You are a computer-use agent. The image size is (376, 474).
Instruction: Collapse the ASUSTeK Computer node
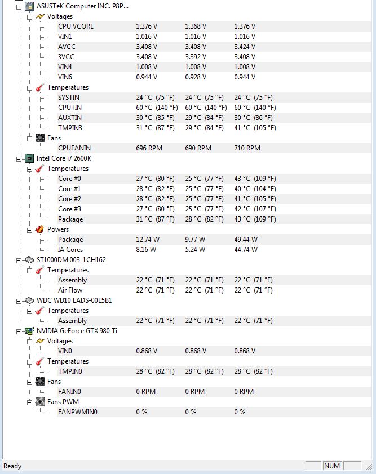click(19, 7)
